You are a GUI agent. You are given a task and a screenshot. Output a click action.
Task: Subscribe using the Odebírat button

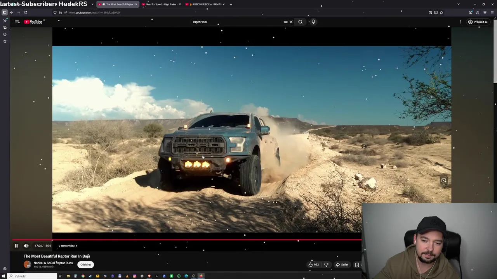point(85,265)
